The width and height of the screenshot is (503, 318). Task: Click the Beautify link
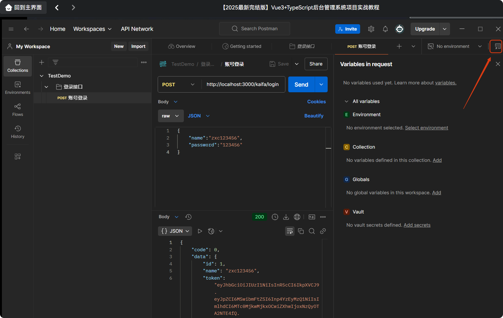pyautogui.click(x=314, y=116)
